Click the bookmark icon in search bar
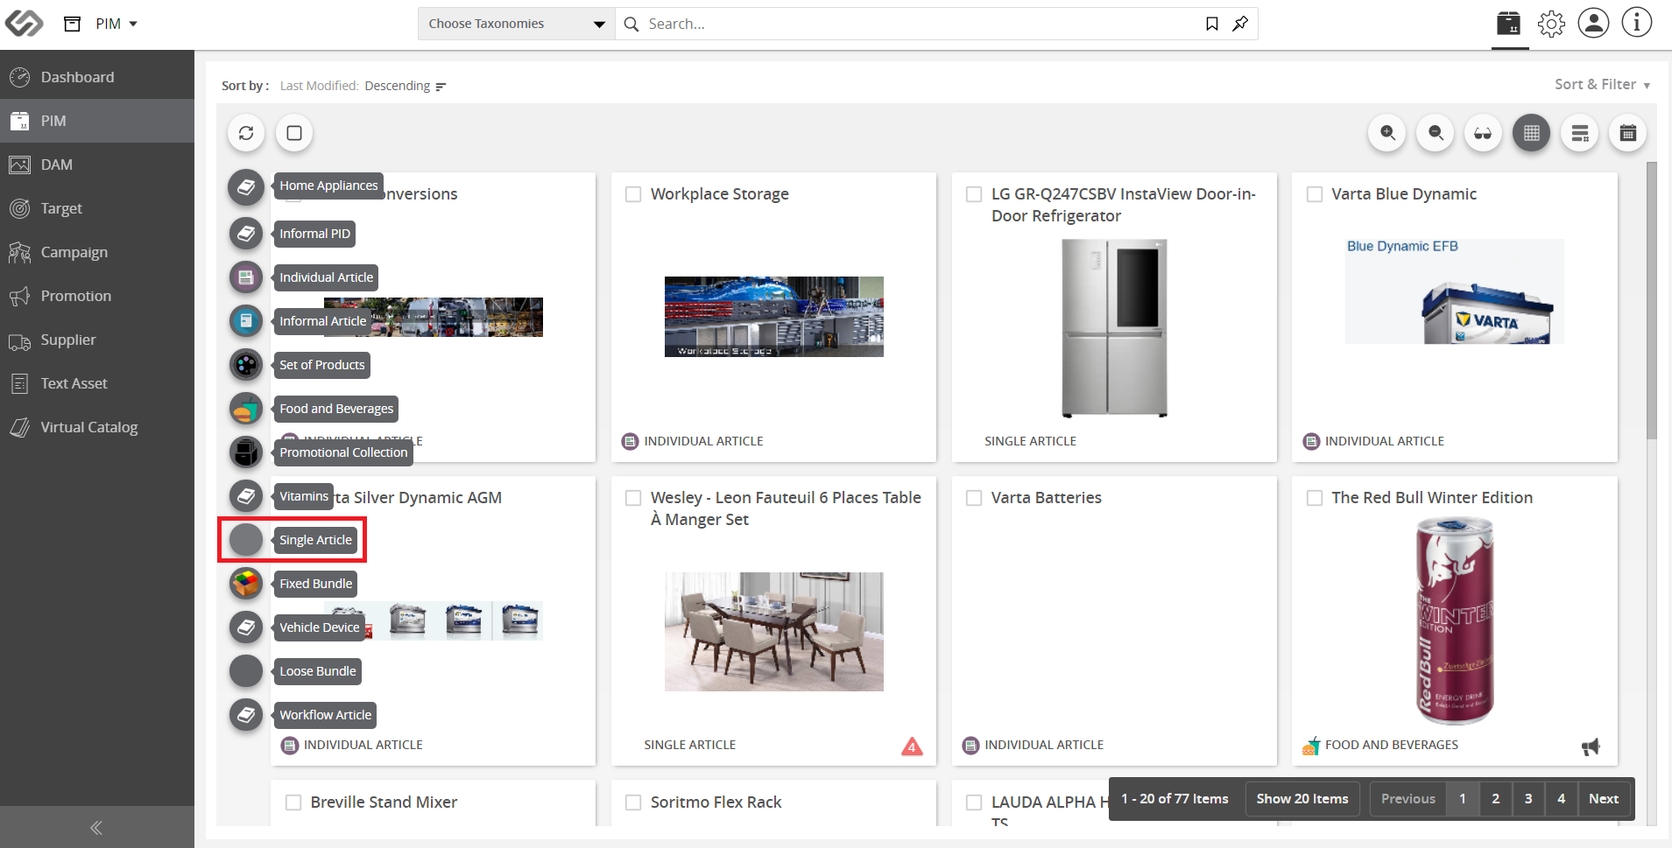The image size is (1672, 848). click(x=1212, y=24)
